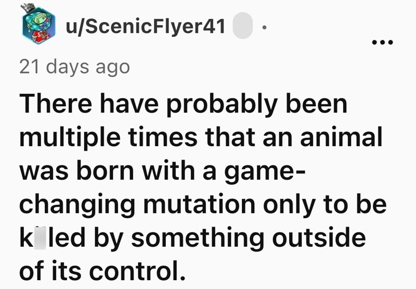Click the small dot after the grey badge
The height and width of the screenshot is (289, 416).
pos(264,27)
